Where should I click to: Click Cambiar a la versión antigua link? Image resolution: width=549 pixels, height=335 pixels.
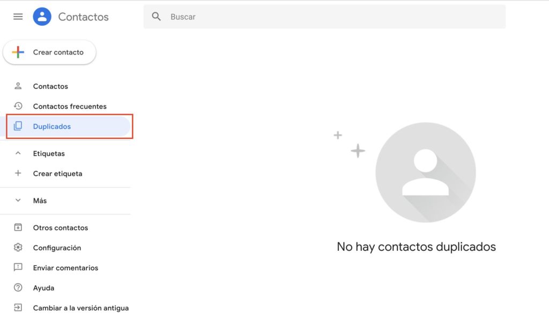click(81, 308)
